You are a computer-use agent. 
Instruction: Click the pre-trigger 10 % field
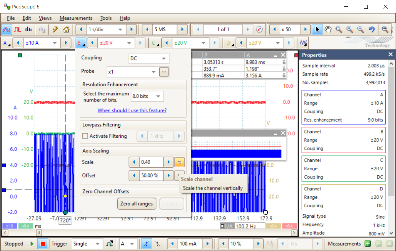click(240, 244)
